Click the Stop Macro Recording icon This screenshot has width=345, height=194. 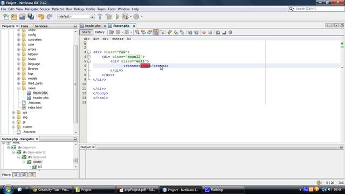[210, 32]
